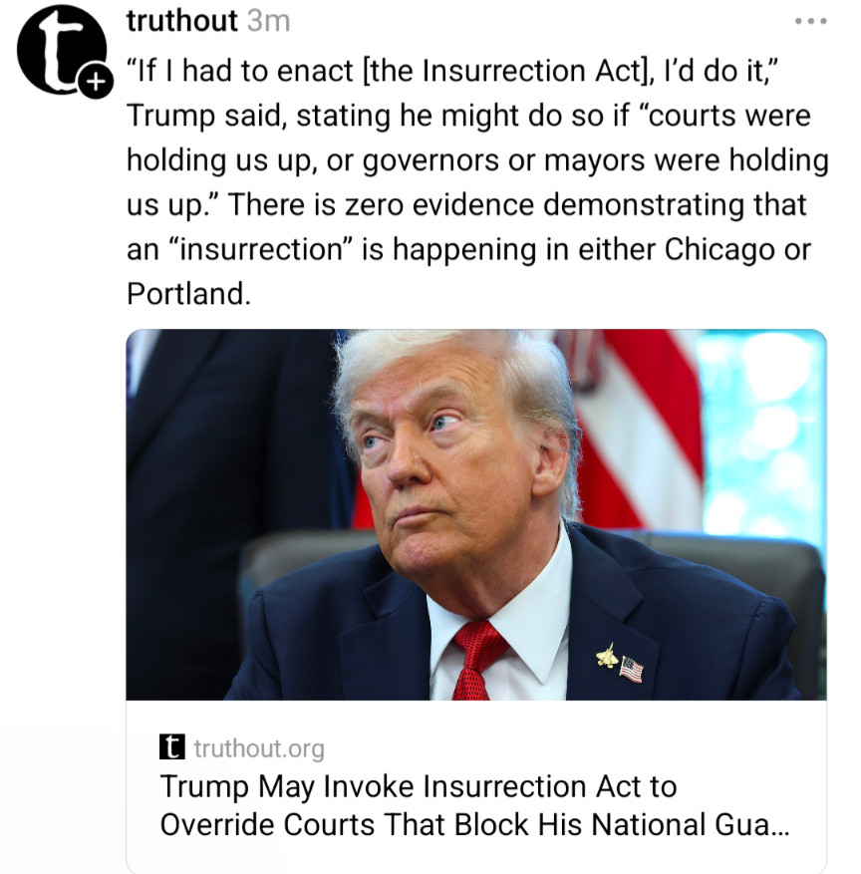Click the red tie in the photo

click(478, 657)
